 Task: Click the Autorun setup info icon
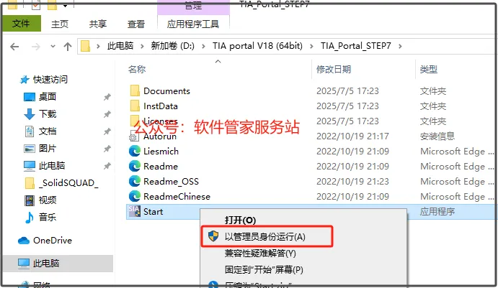pos(134,136)
